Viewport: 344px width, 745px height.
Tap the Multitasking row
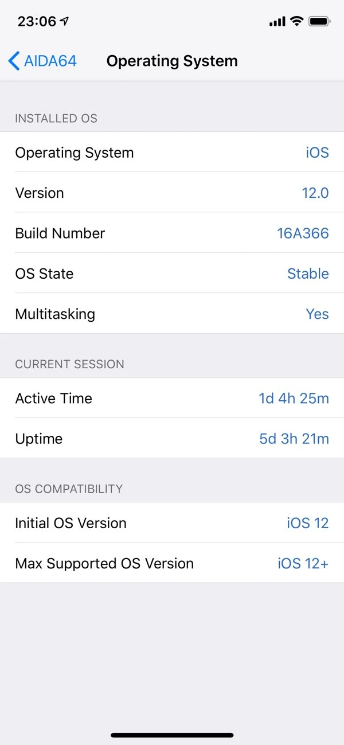pyautogui.click(x=172, y=314)
